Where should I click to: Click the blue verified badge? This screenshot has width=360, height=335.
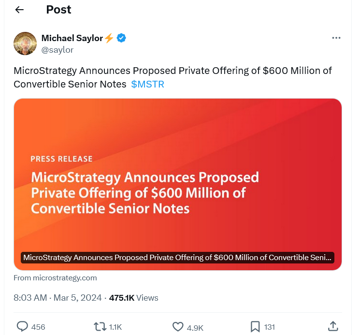(121, 38)
